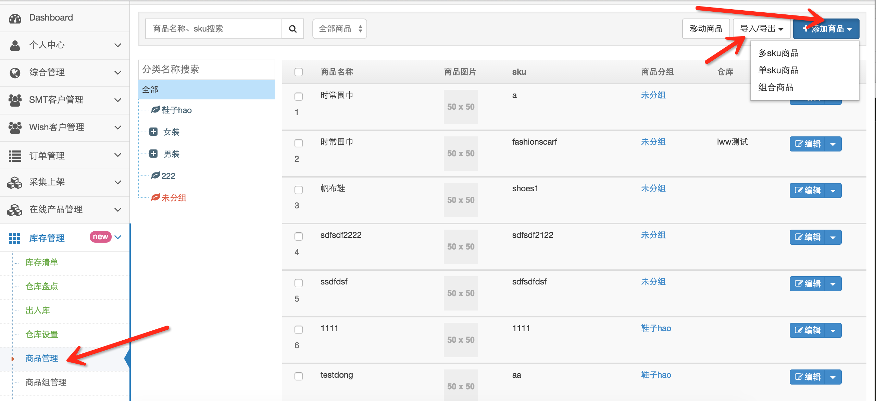Screen dimensions: 876x401
Task: Open edit dropdown arrow in 1111 row
Action: [833, 330]
